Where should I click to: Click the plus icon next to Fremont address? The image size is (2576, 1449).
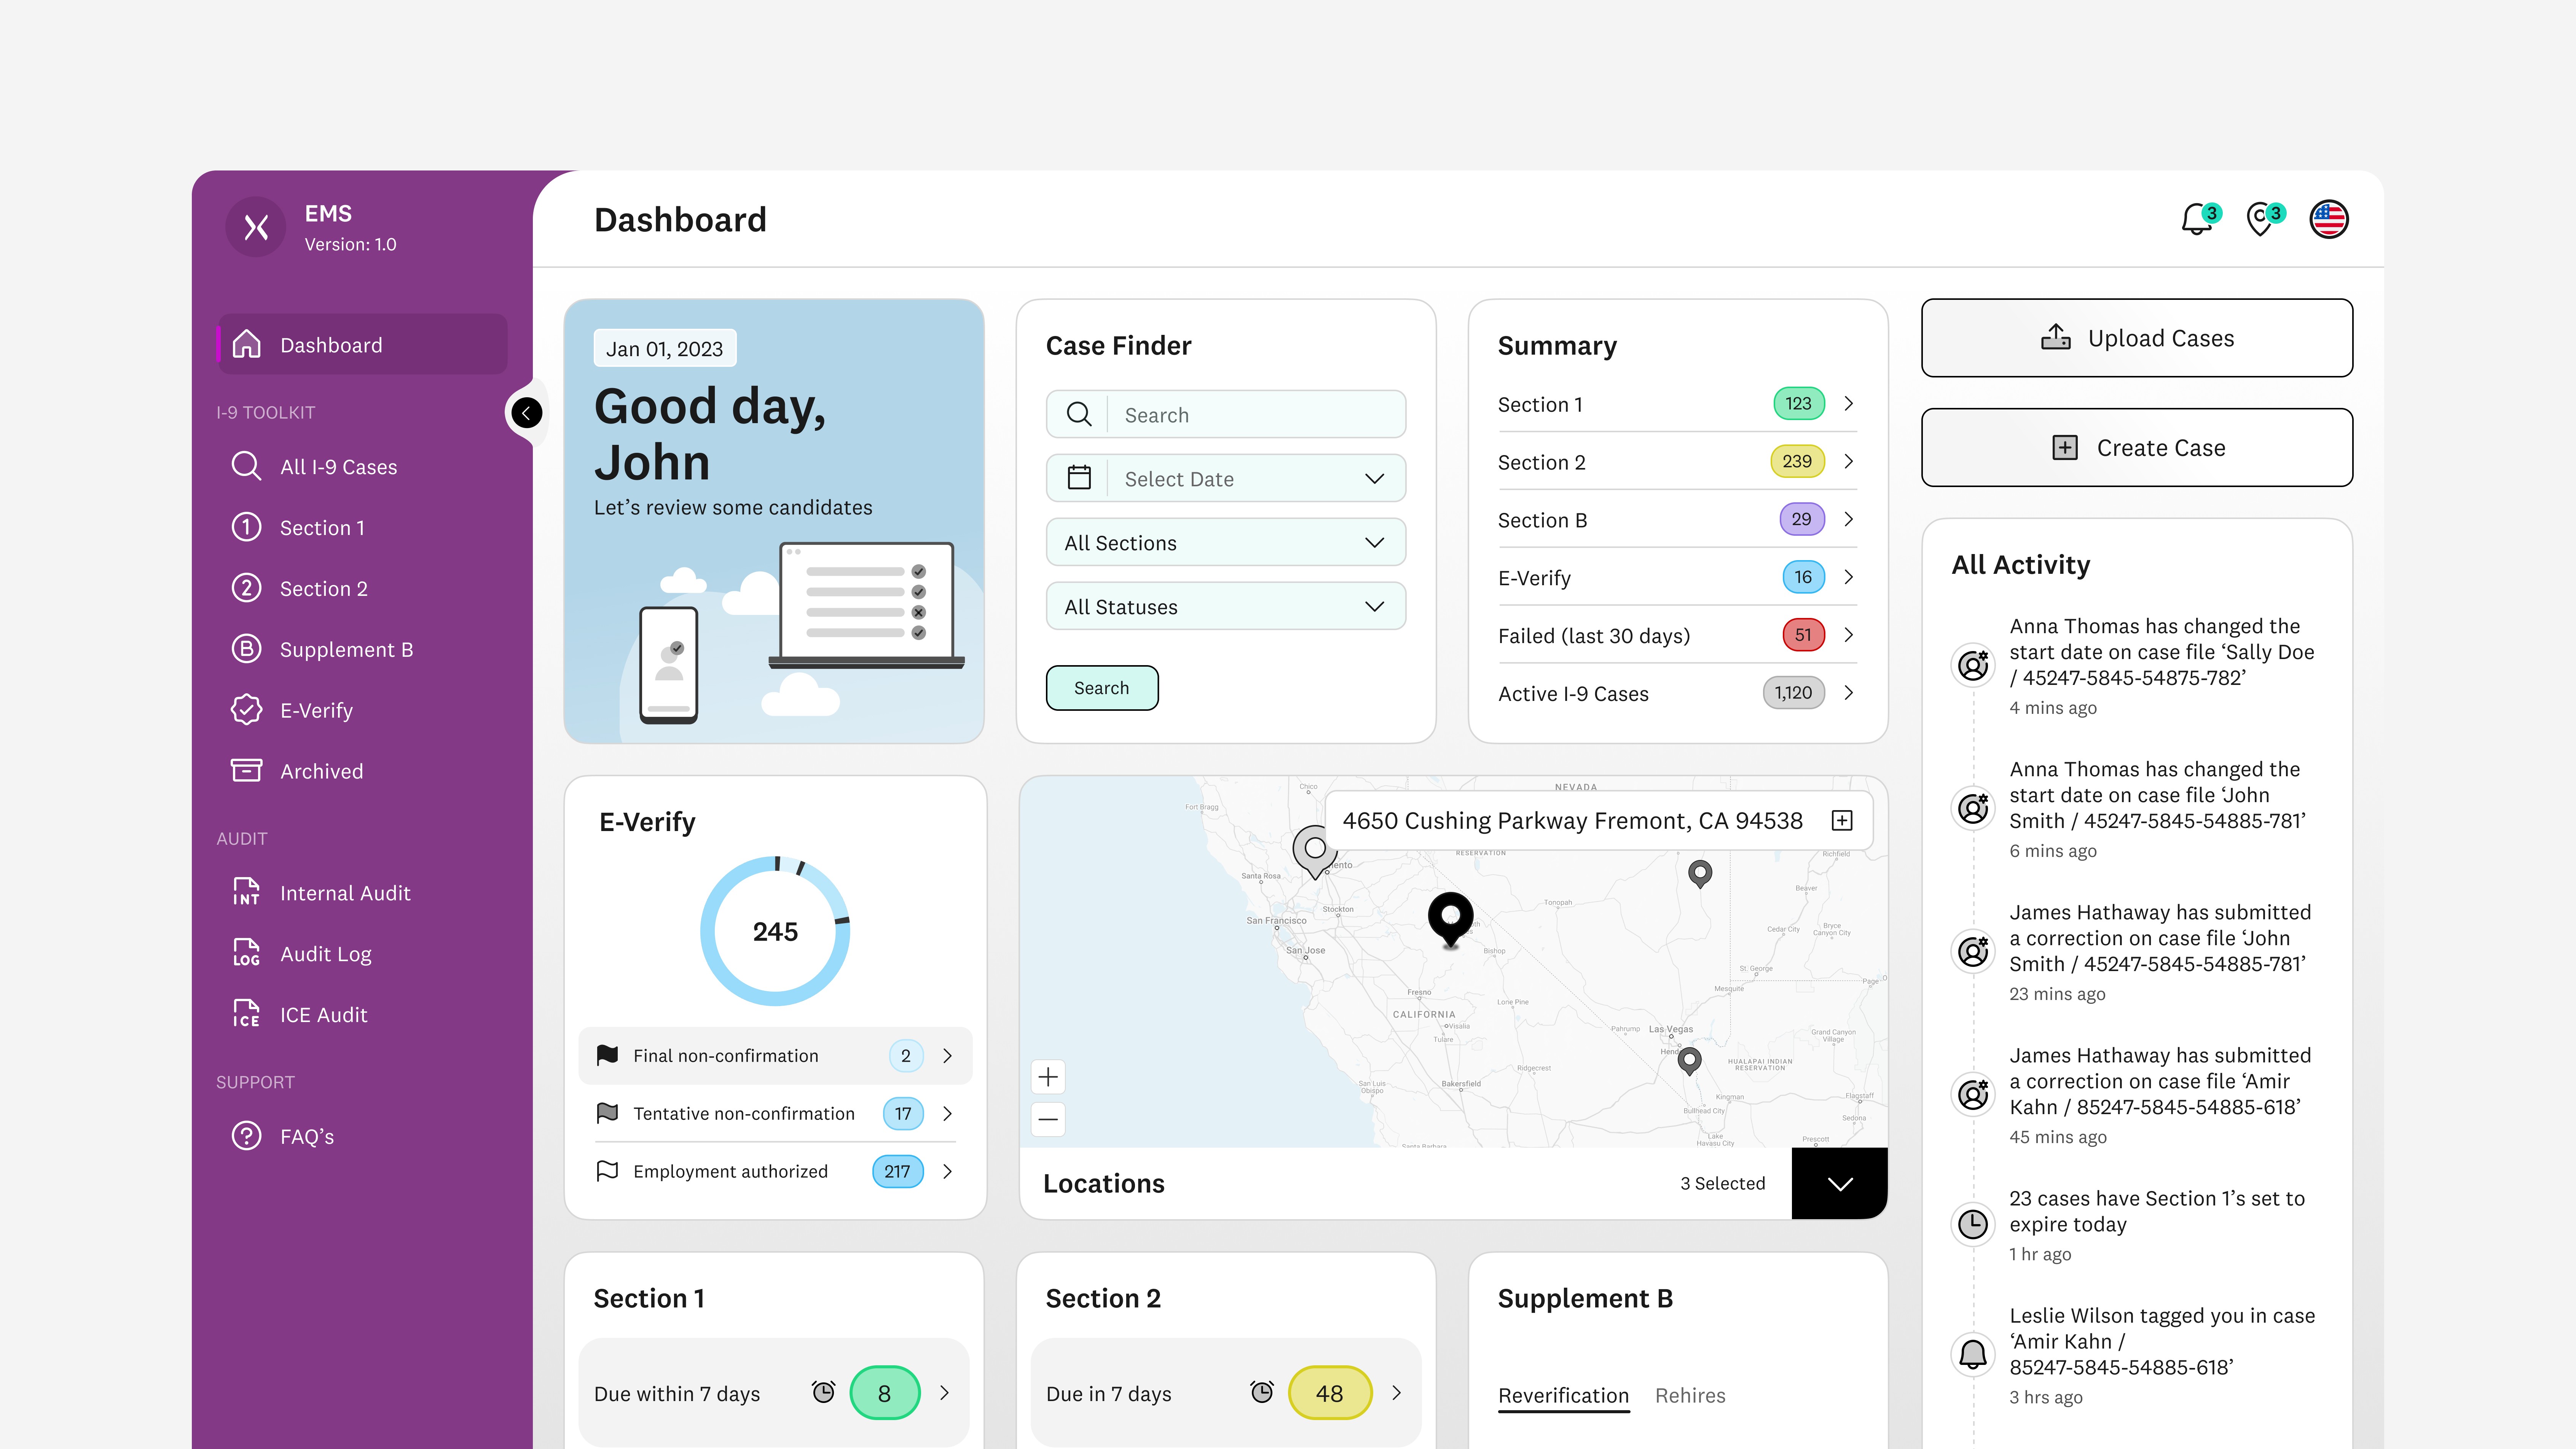(1842, 821)
